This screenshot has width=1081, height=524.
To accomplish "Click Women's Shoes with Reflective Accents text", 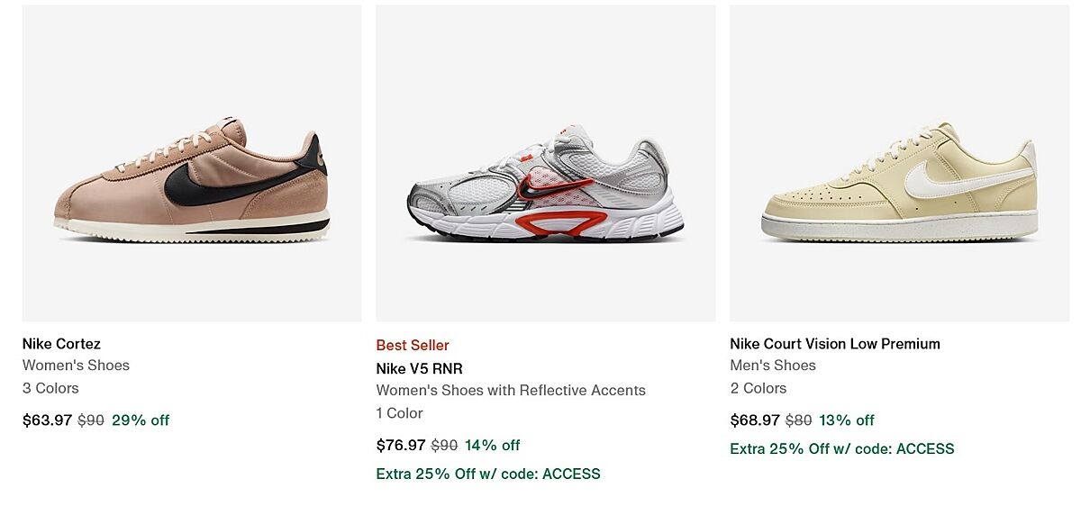I will (511, 390).
